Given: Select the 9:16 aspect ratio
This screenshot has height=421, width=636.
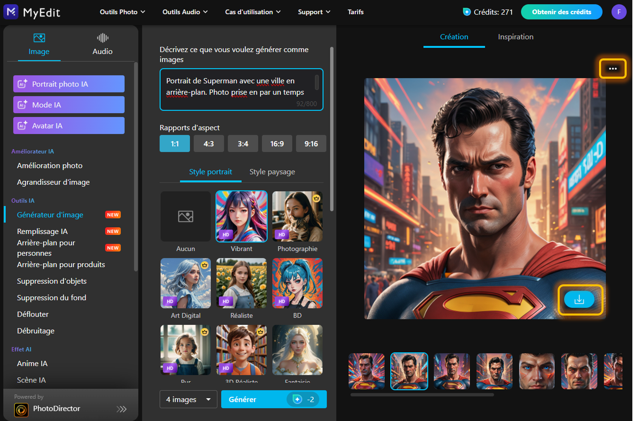Looking at the screenshot, I should coord(311,144).
